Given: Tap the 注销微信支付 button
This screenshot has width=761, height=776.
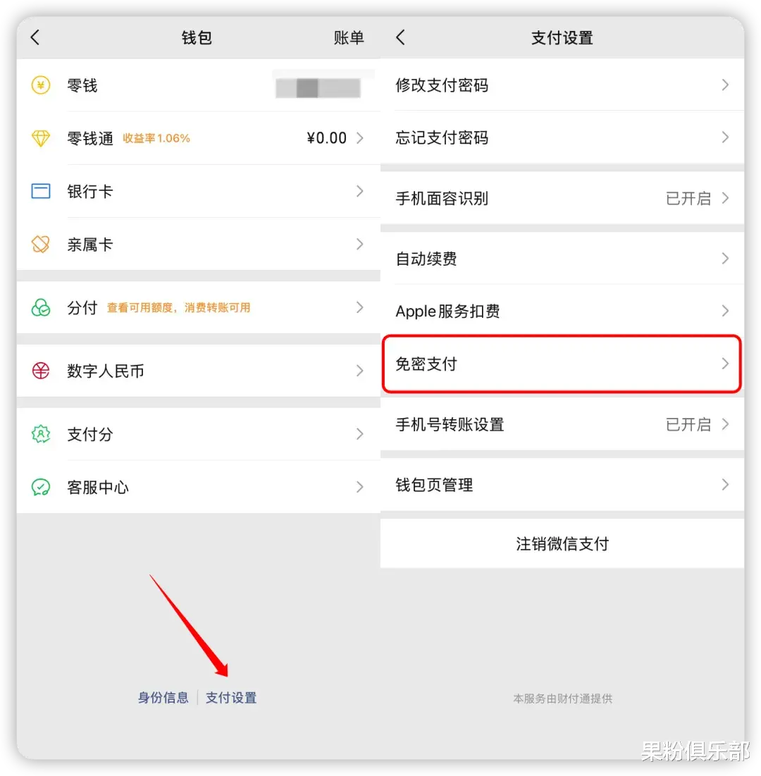Looking at the screenshot, I should [562, 543].
